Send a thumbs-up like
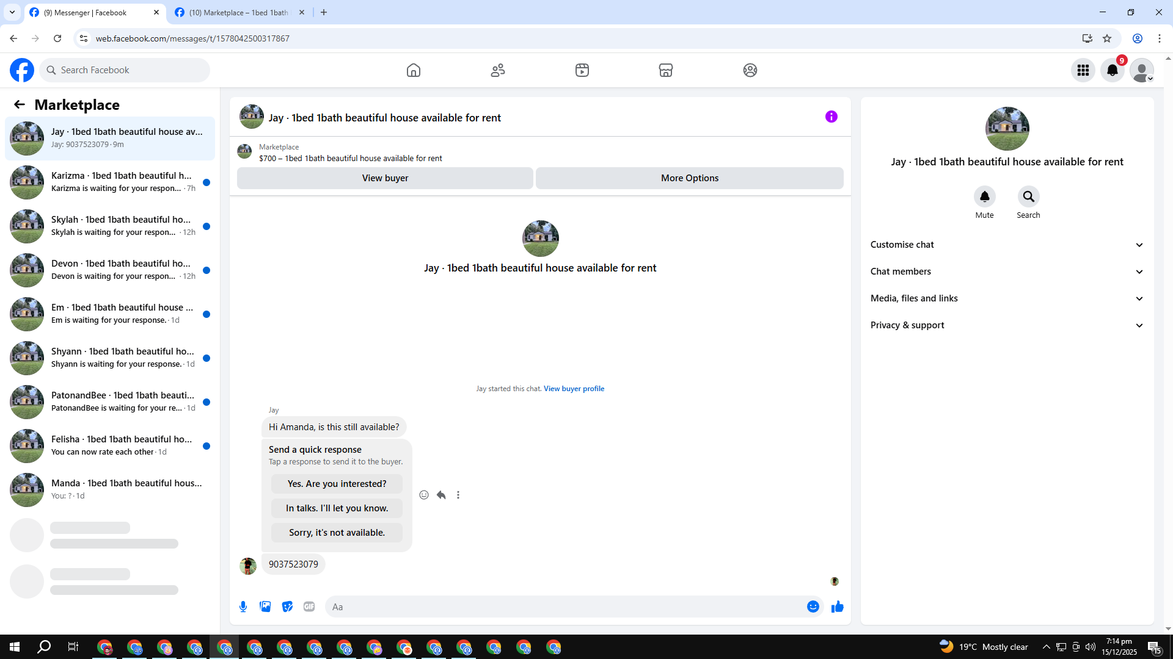Screen dimensions: 1173x659 (837, 607)
